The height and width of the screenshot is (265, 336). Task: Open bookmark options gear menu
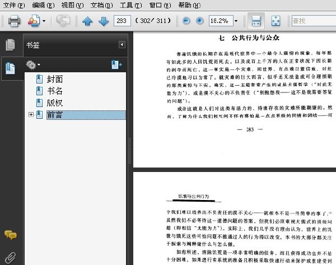pos(33,65)
